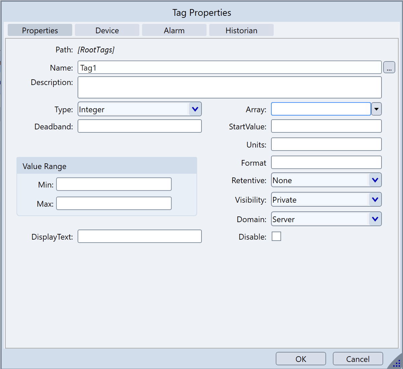Go to the Historian tab

[241, 30]
